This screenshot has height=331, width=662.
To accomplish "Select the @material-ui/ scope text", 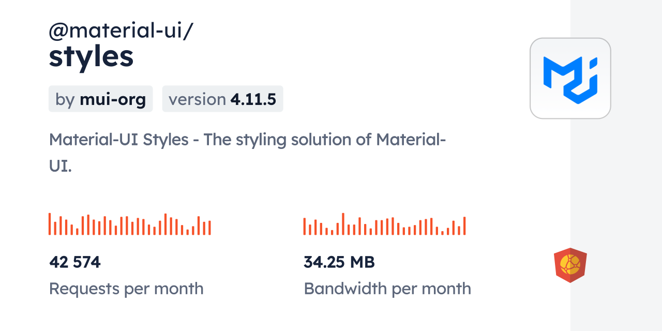I will (x=121, y=31).
